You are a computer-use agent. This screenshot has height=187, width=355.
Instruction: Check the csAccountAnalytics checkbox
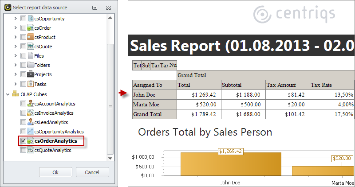[23, 104]
